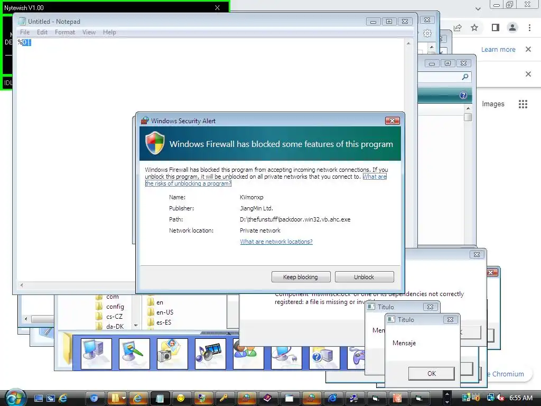
Task: Click the right window scrollbar up arrow
Action: tap(468, 108)
